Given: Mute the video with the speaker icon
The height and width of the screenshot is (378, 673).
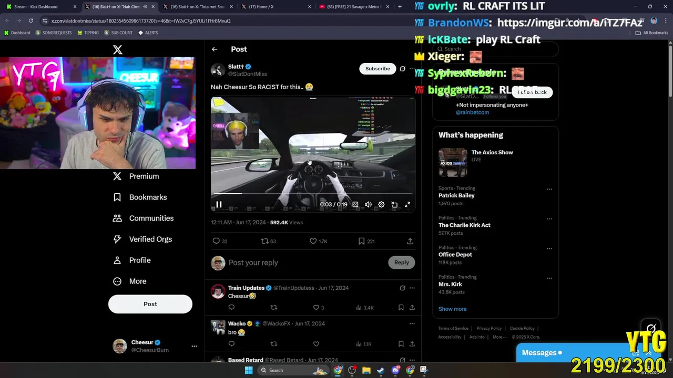Looking at the screenshot, I should 368,205.
